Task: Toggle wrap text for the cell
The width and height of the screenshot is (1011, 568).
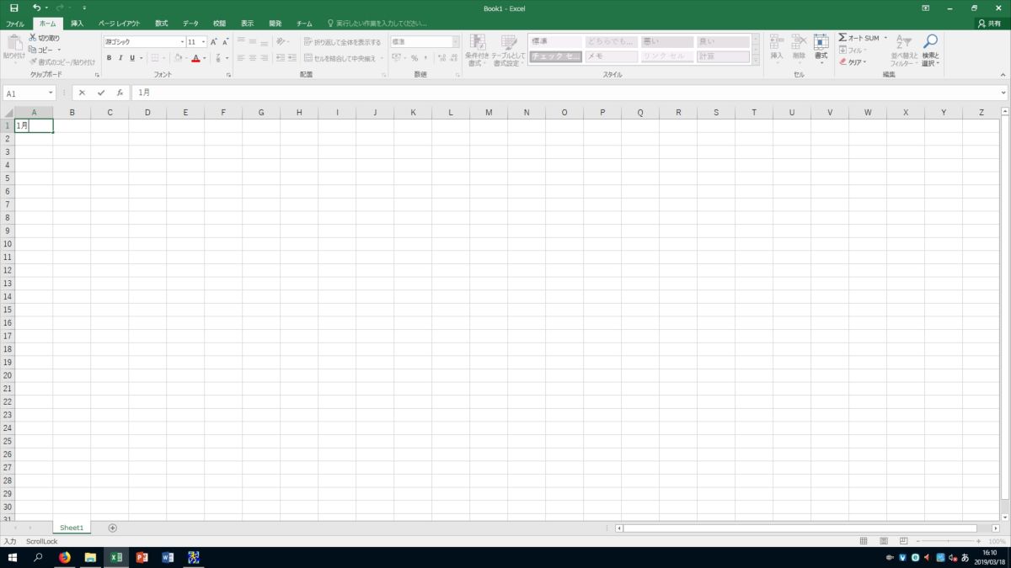Action: point(338,40)
